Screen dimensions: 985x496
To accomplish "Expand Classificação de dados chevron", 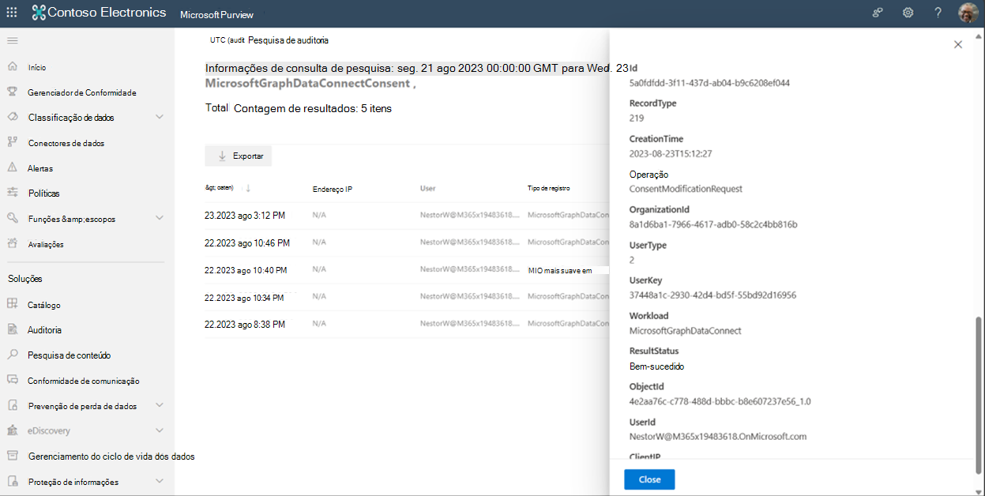I will pyautogui.click(x=160, y=117).
